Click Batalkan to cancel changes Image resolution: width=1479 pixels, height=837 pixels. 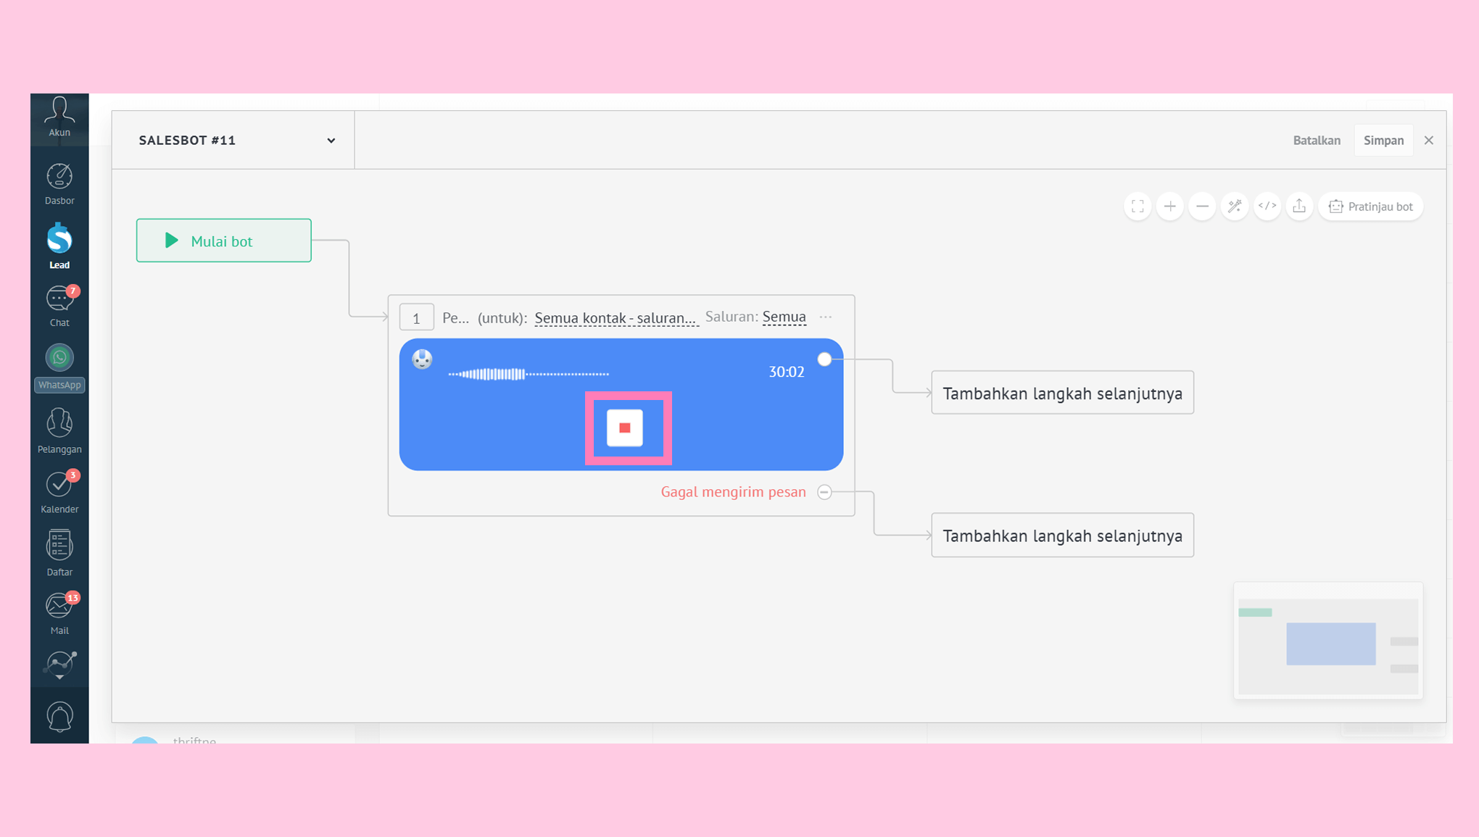[1317, 141]
